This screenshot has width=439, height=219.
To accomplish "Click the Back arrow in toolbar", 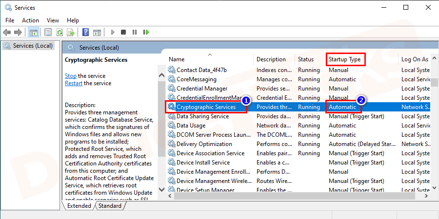I will [7, 32].
